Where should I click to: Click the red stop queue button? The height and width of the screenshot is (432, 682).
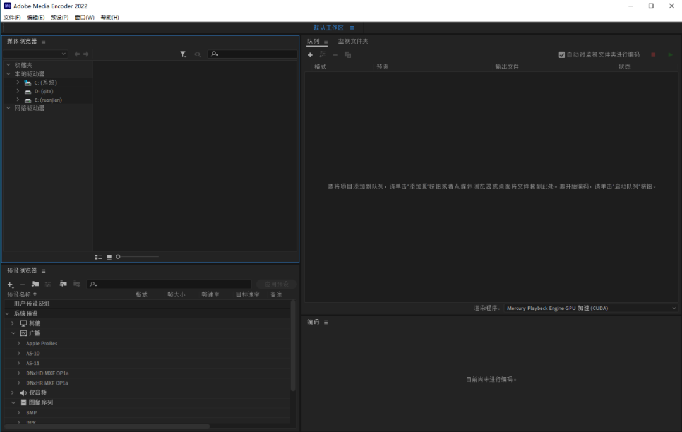pyautogui.click(x=654, y=55)
